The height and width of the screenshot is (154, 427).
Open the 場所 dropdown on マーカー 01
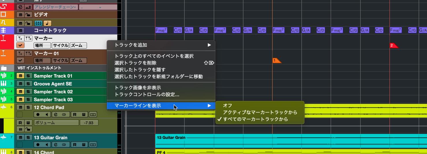pyautogui.click(x=42, y=60)
